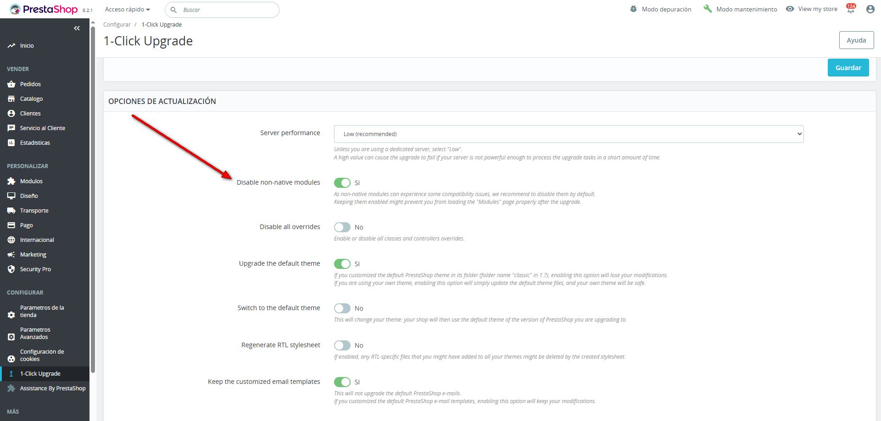Viewport: 881px width, 421px height.
Task: Click the notifications bell icon
Action: pos(850,10)
